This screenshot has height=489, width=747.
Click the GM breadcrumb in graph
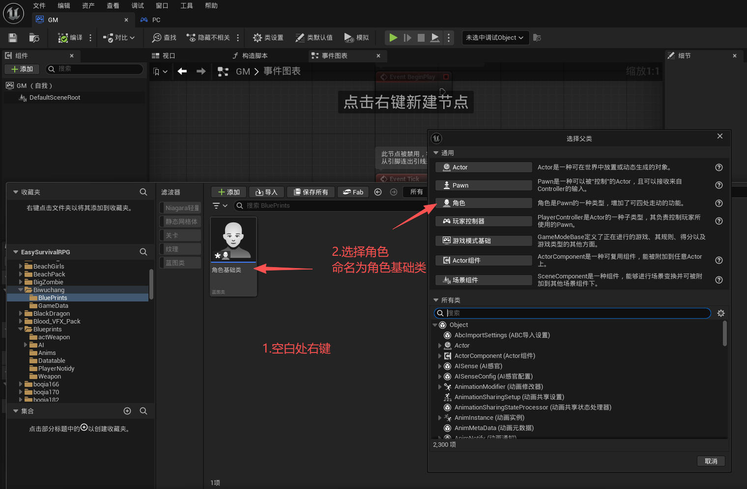point(243,72)
